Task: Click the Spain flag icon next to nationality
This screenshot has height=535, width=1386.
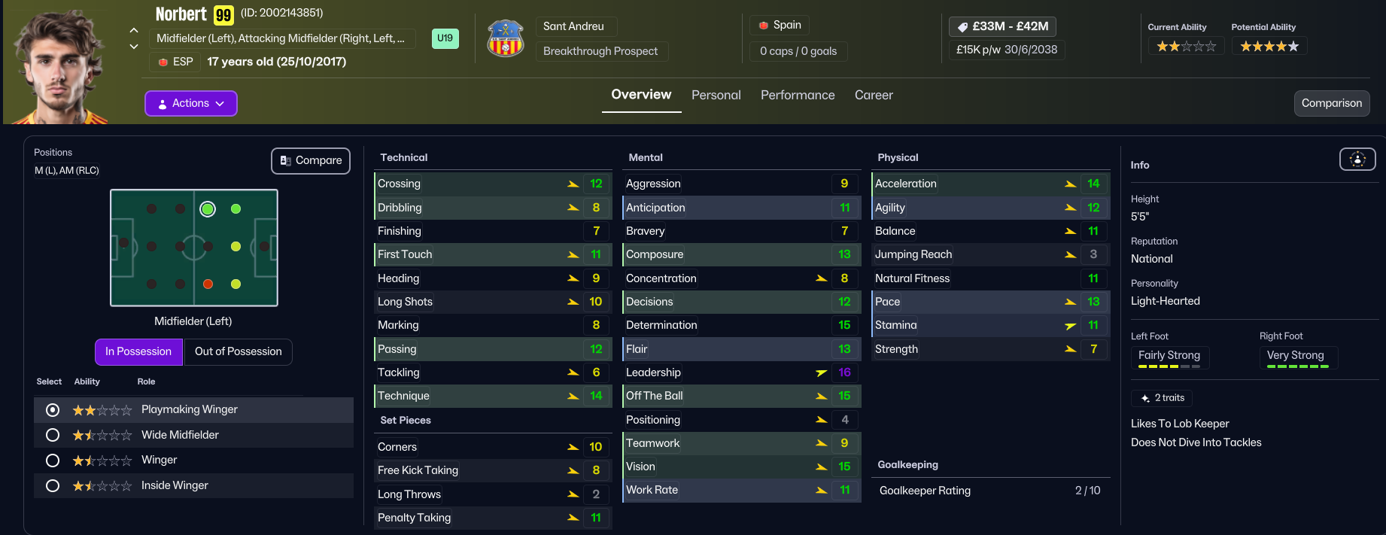Action: click(764, 26)
